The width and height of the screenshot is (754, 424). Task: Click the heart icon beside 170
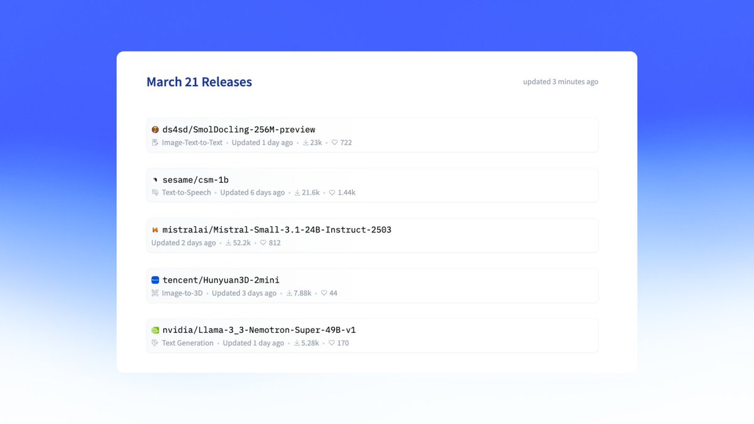332,343
